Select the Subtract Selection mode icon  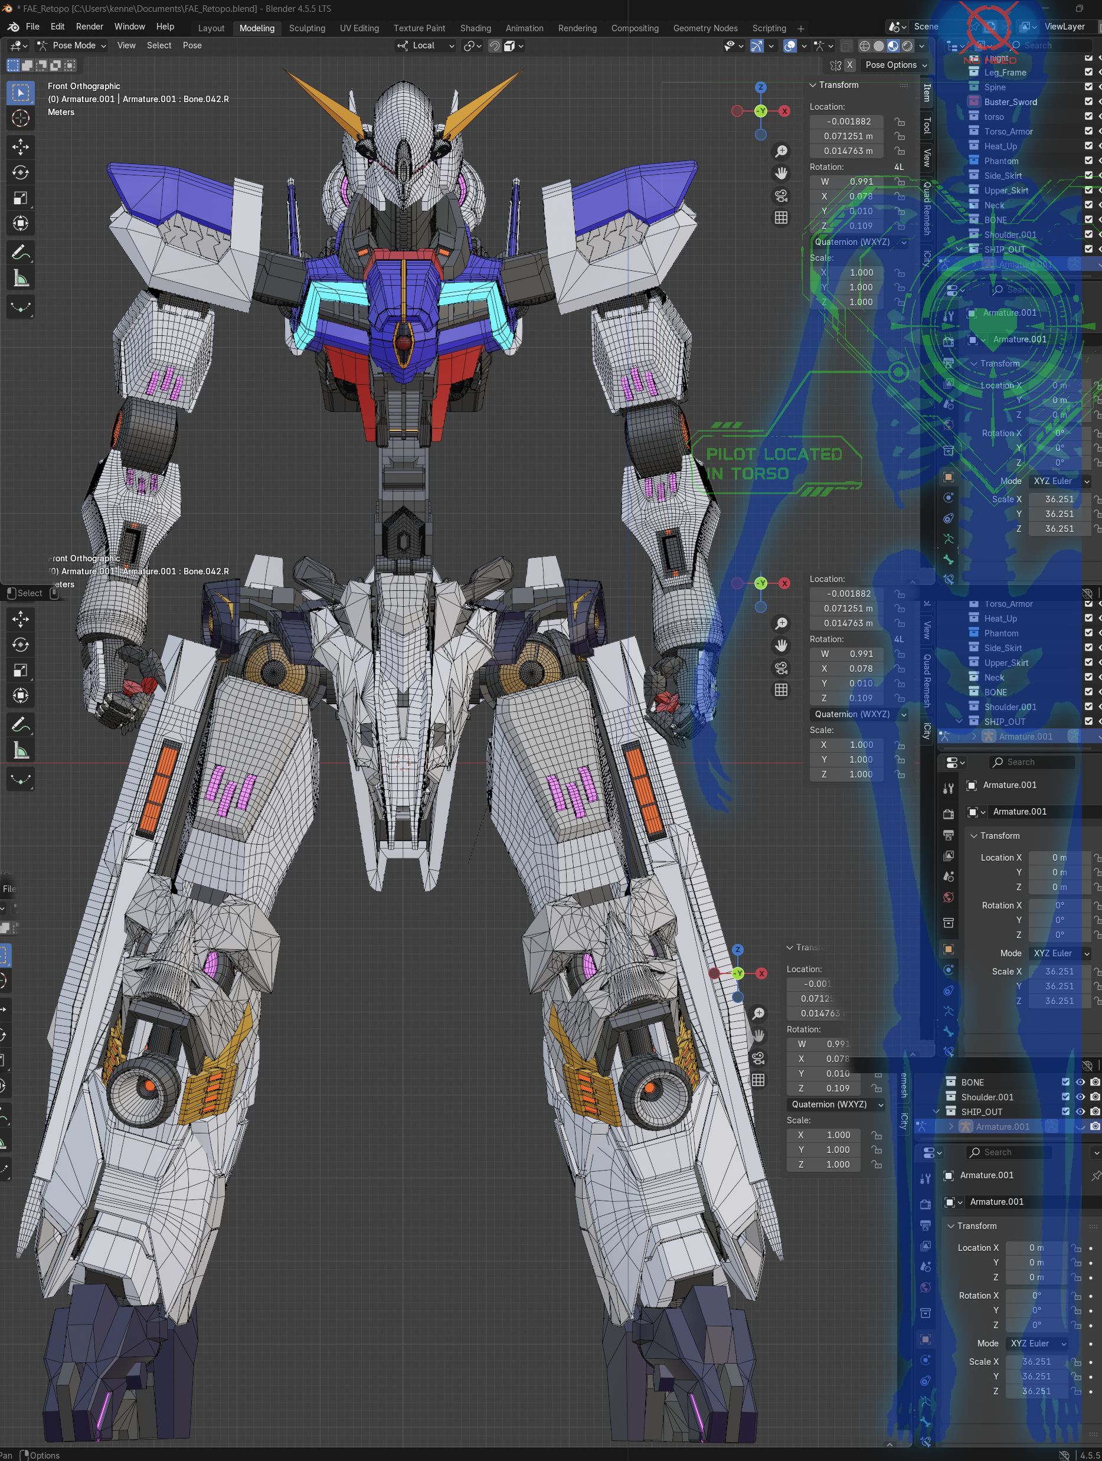click(41, 66)
